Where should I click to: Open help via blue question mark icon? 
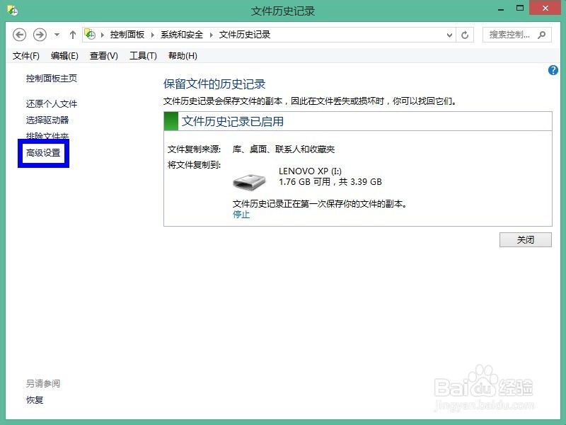(x=553, y=70)
